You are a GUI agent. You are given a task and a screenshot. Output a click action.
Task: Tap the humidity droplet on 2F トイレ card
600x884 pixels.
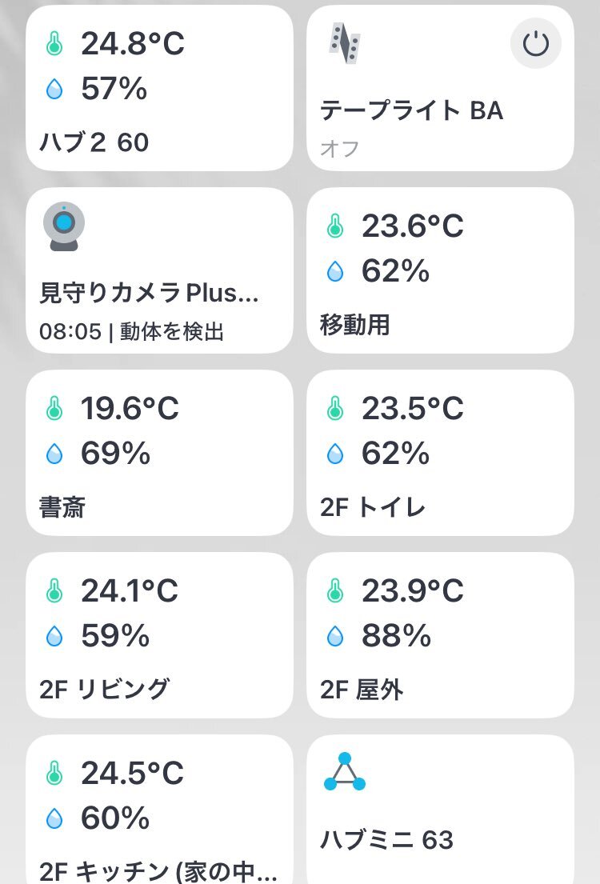pos(335,454)
